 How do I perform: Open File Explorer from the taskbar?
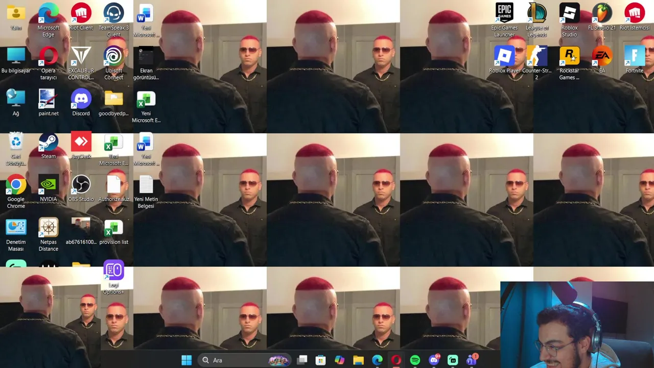click(358, 360)
